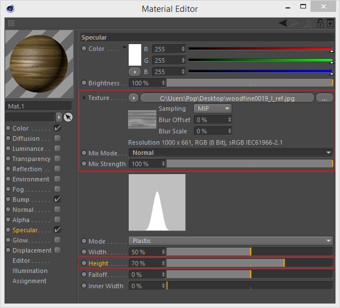Open the Mix Mode Normal dropdown
340x308 pixels.
tap(231, 153)
